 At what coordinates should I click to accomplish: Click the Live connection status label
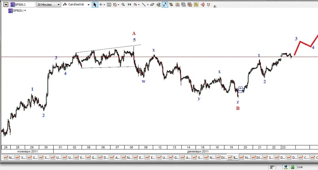tap(300, 167)
